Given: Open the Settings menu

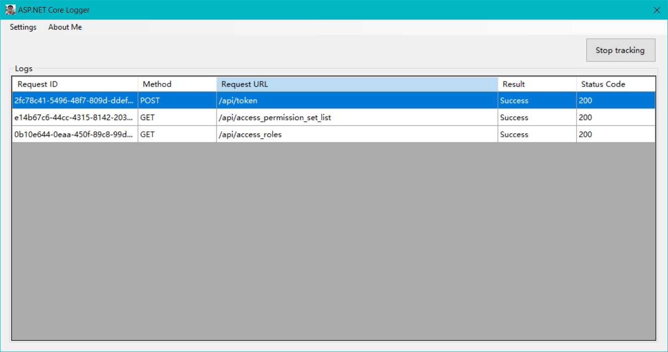Looking at the screenshot, I should click(23, 27).
